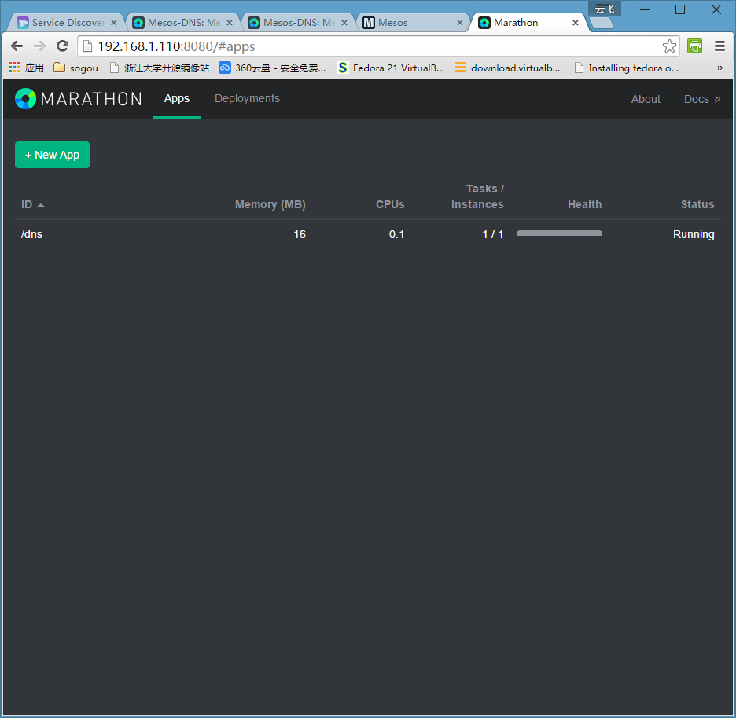Open the sogou bookmarks folder
736x718 pixels.
[76, 68]
